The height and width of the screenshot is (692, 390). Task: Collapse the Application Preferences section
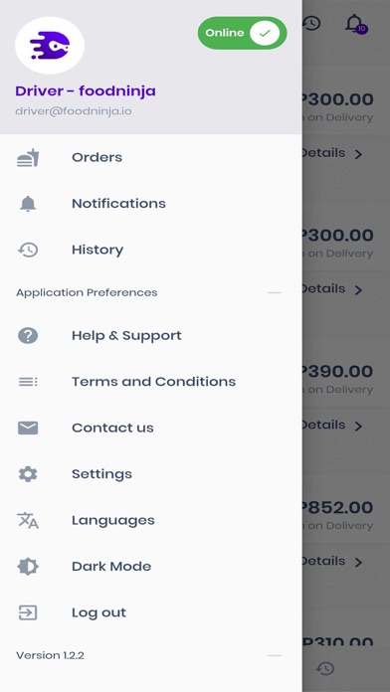[x=275, y=292]
